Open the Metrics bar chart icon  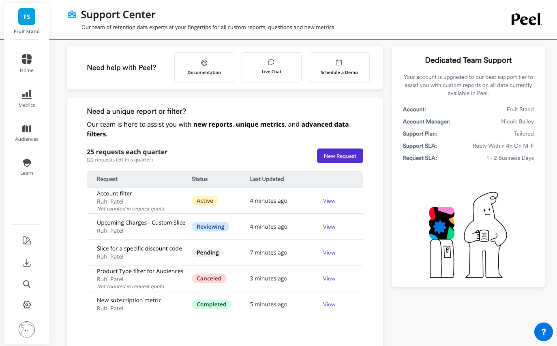coord(27,94)
